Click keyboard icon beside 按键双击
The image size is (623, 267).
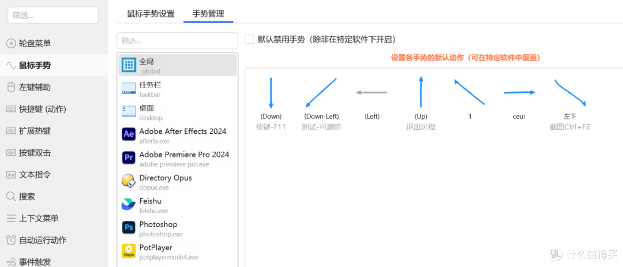[x=11, y=153]
